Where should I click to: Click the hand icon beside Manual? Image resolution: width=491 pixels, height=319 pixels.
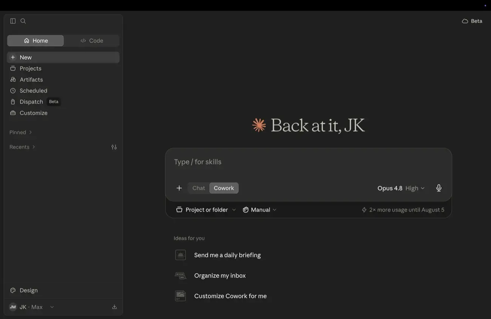pyautogui.click(x=246, y=210)
